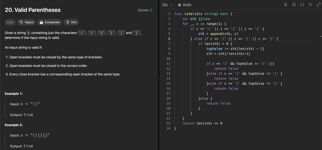
Task: Click on 'return len(stk) == 0' line
Action: tap(202, 123)
